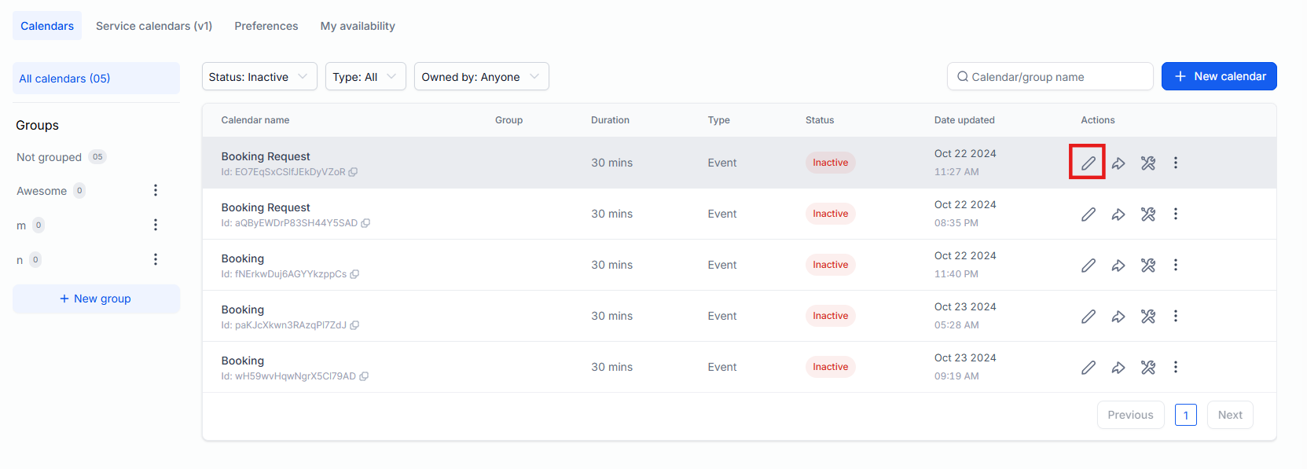The width and height of the screenshot is (1307, 469).
Task: Click edit pencil for the last Booking calendar
Action: coord(1088,367)
